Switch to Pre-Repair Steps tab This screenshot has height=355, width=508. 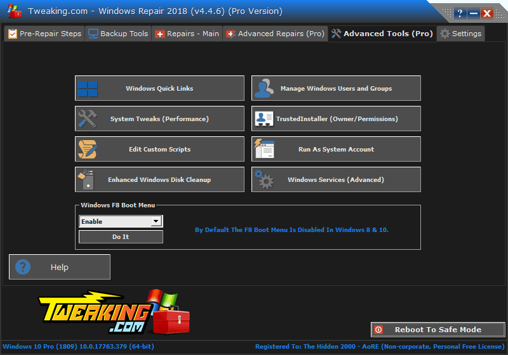pyautogui.click(x=44, y=34)
